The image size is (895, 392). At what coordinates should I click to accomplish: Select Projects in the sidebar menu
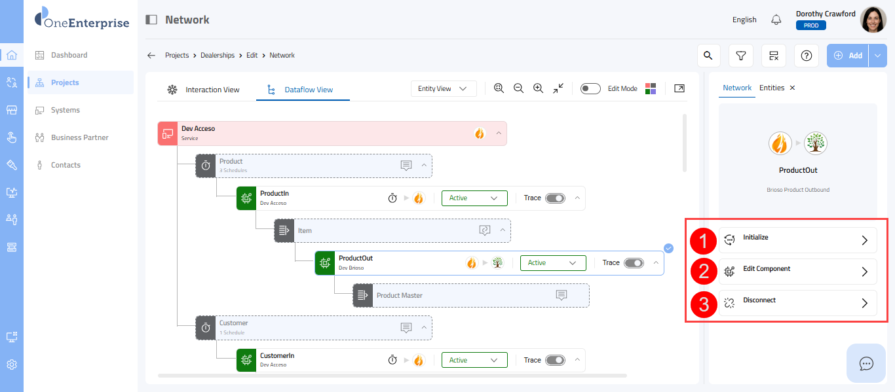pos(65,82)
